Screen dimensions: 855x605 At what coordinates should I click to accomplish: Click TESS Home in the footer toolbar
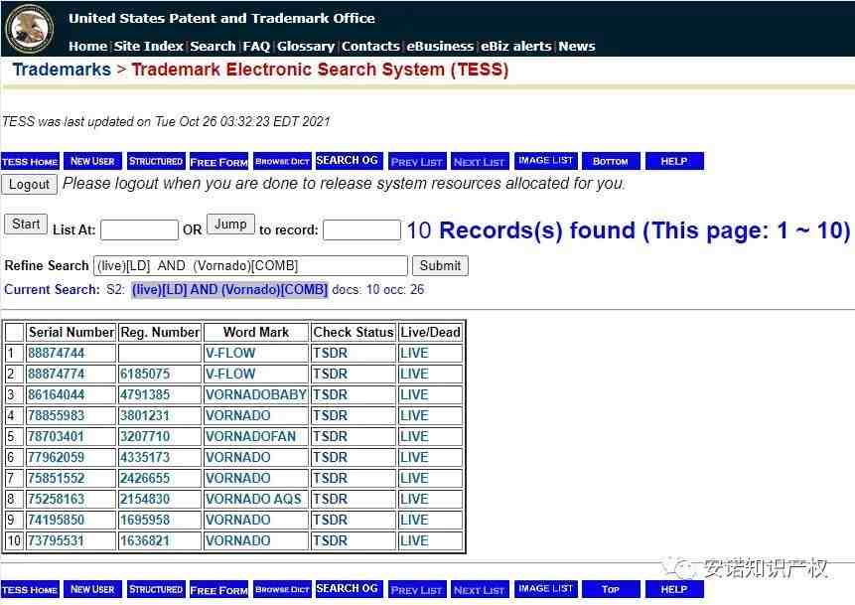click(x=30, y=590)
